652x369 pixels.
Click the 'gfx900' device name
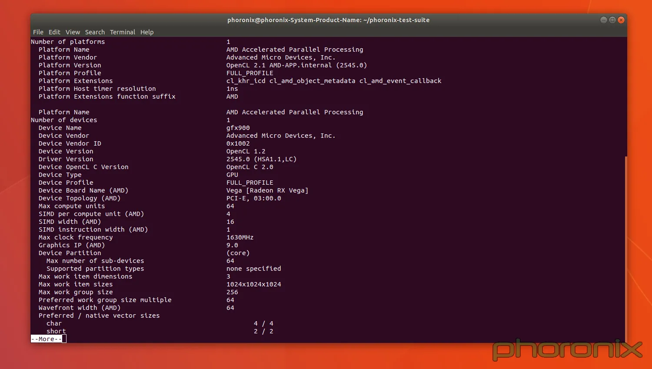pyautogui.click(x=238, y=128)
